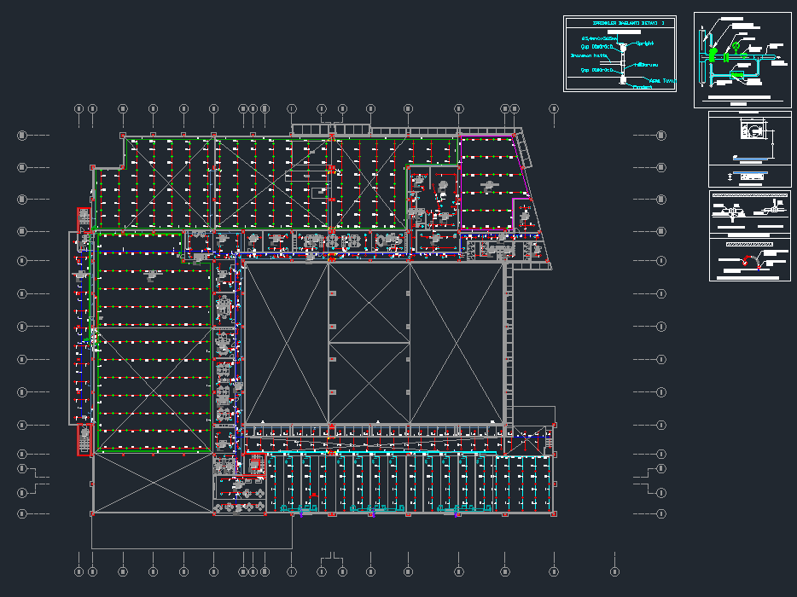Select the vertical magenta line in upper-right wing

point(460,182)
